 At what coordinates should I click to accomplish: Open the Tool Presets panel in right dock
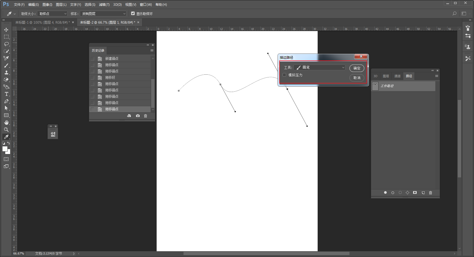pos(468,58)
